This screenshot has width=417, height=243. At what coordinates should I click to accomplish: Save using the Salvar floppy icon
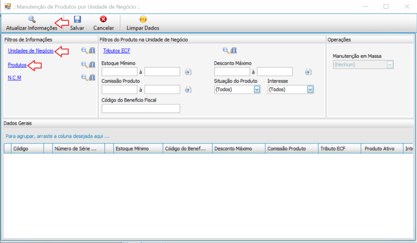[x=77, y=19]
